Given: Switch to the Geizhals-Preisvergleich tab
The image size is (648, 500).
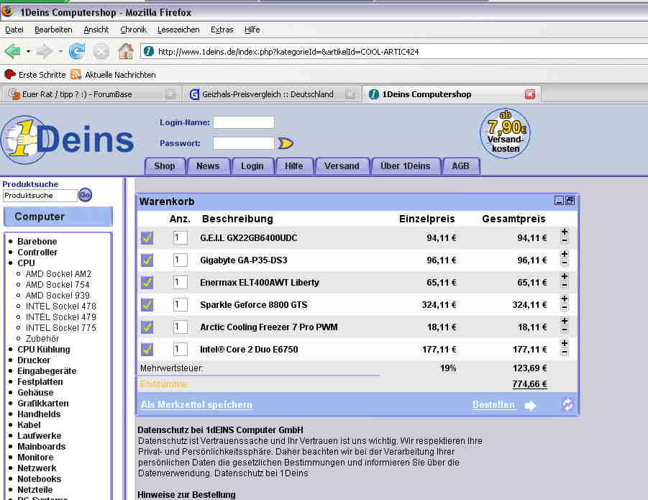Looking at the screenshot, I should click(270, 94).
